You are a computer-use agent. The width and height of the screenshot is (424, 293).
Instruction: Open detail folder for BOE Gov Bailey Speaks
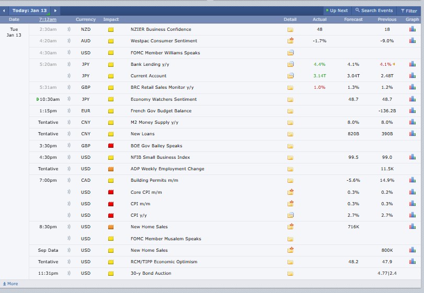click(x=290, y=146)
